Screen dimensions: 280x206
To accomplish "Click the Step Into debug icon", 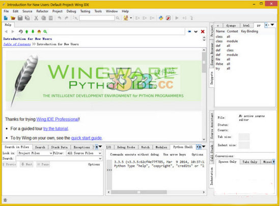I will (184, 18).
